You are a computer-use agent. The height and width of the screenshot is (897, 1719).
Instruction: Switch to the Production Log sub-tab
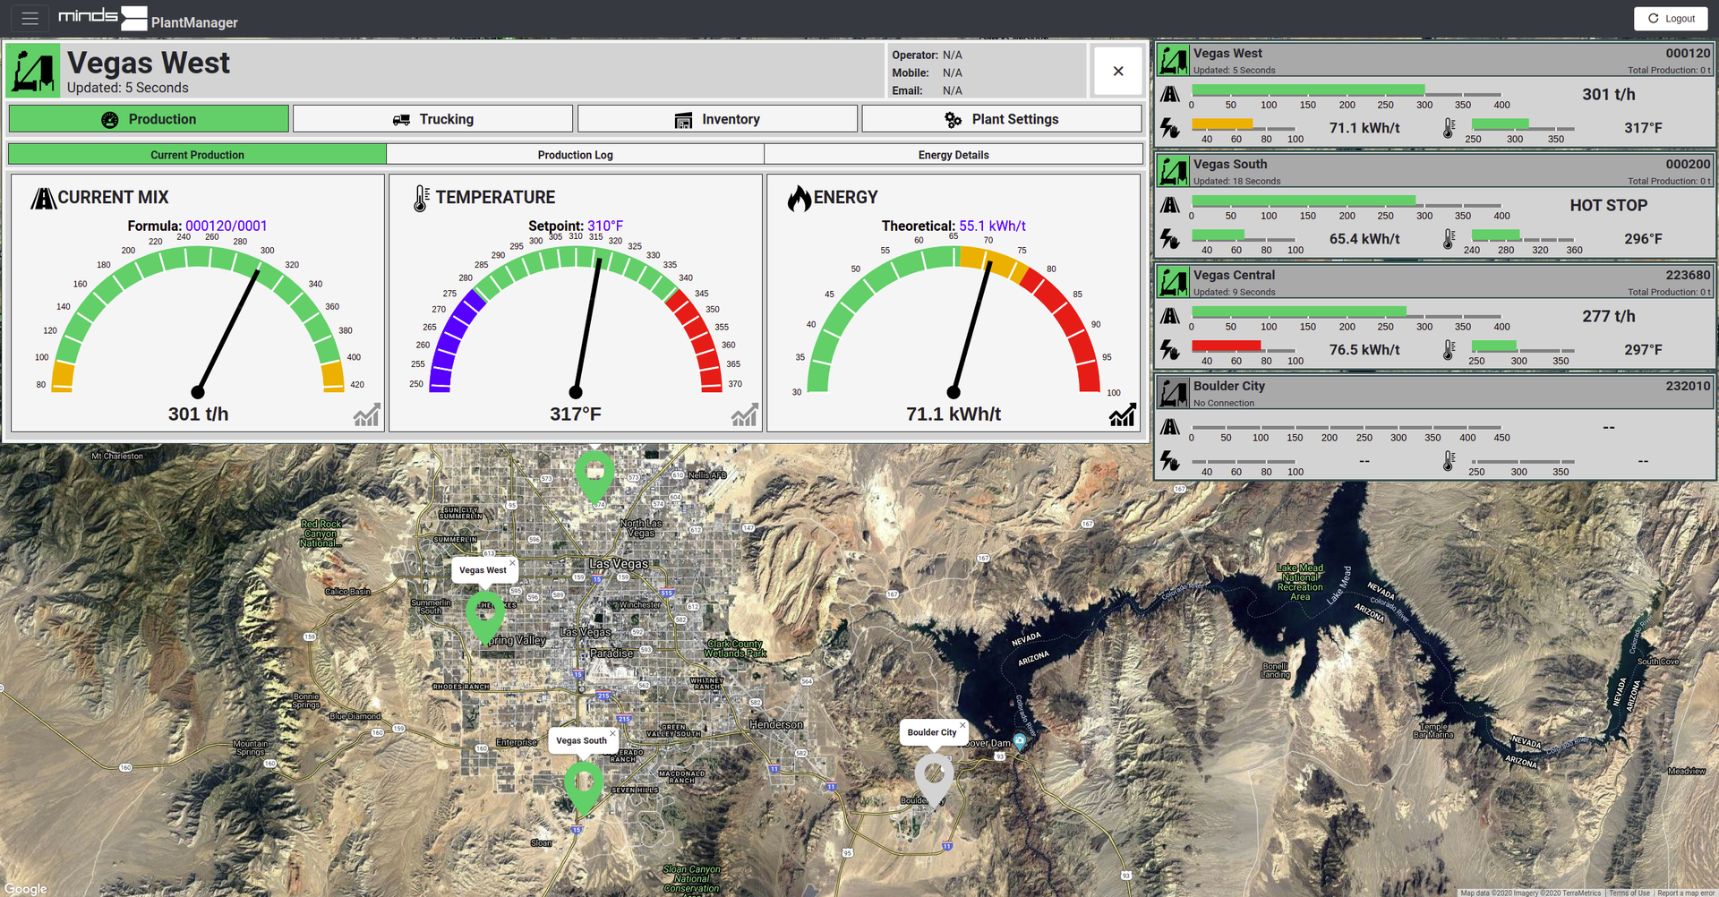pos(576,155)
